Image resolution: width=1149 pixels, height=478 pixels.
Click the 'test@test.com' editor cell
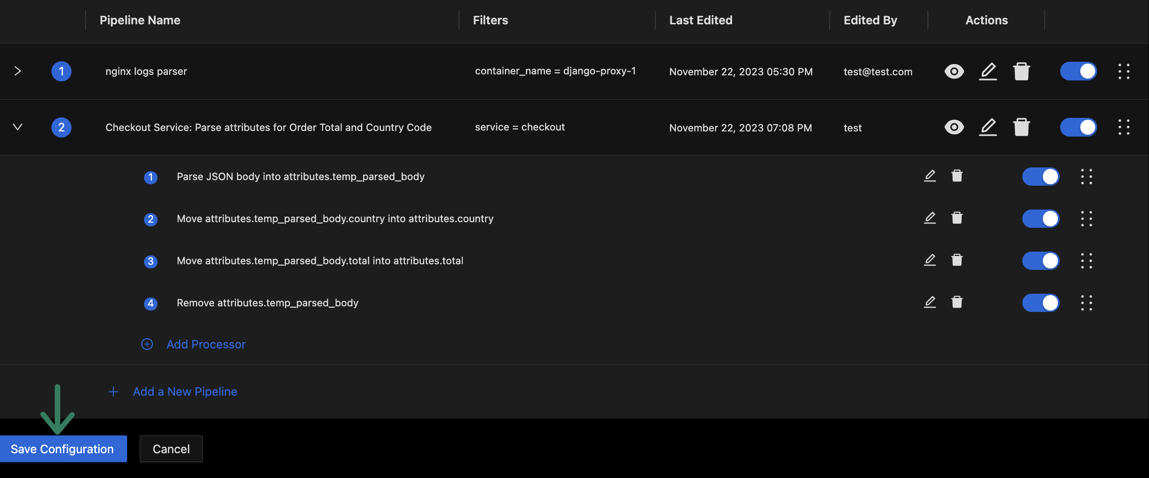pyautogui.click(x=878, y=72)
